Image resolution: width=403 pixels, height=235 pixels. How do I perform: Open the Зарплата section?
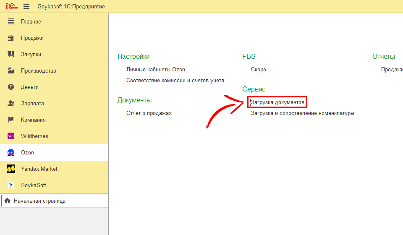point(54,103)
